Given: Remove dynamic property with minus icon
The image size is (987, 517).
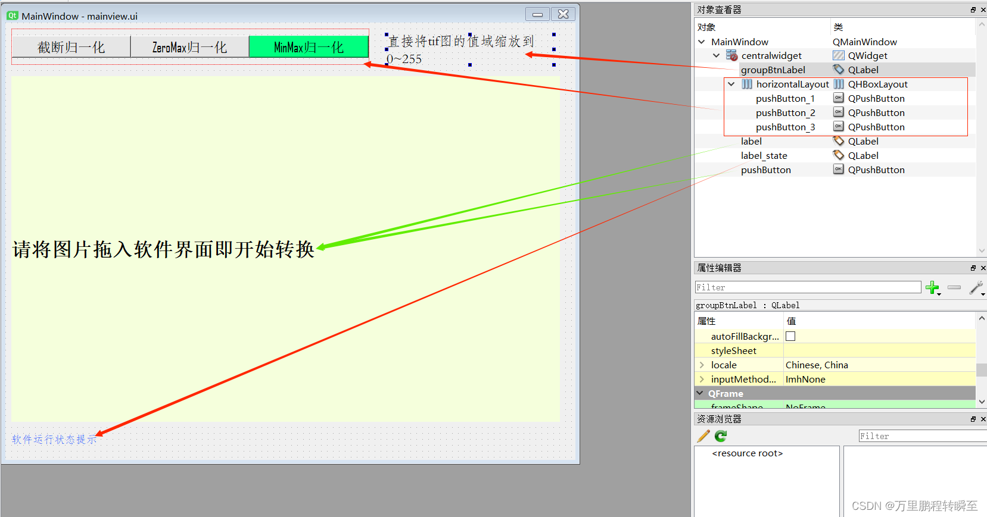Looking at the screenshot, I should 954,287.
